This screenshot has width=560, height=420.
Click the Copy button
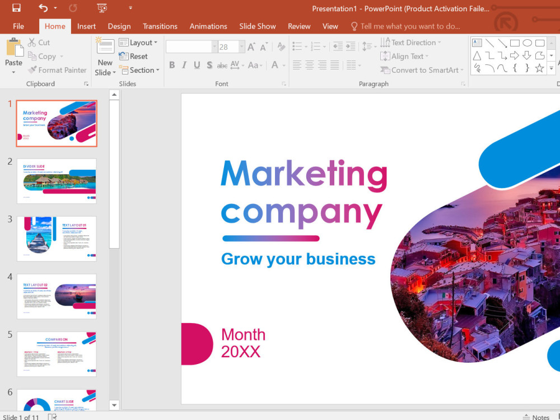(43, 57)
